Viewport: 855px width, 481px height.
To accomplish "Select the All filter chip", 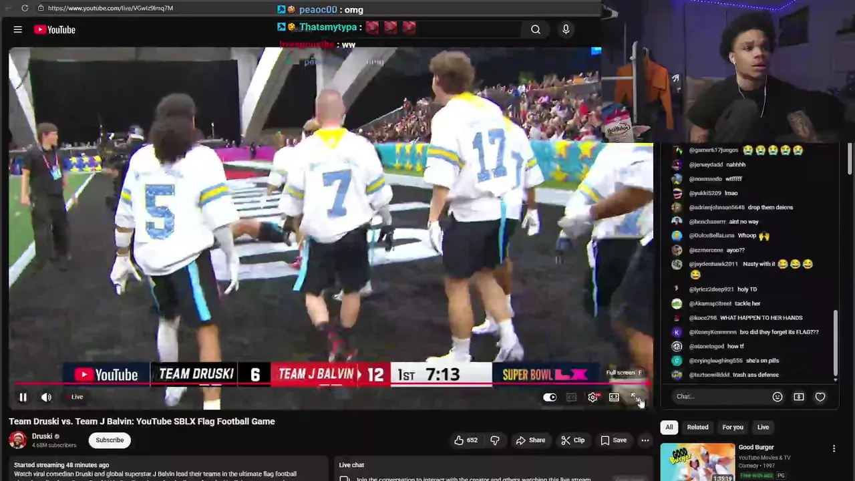I will coord(669,427).
